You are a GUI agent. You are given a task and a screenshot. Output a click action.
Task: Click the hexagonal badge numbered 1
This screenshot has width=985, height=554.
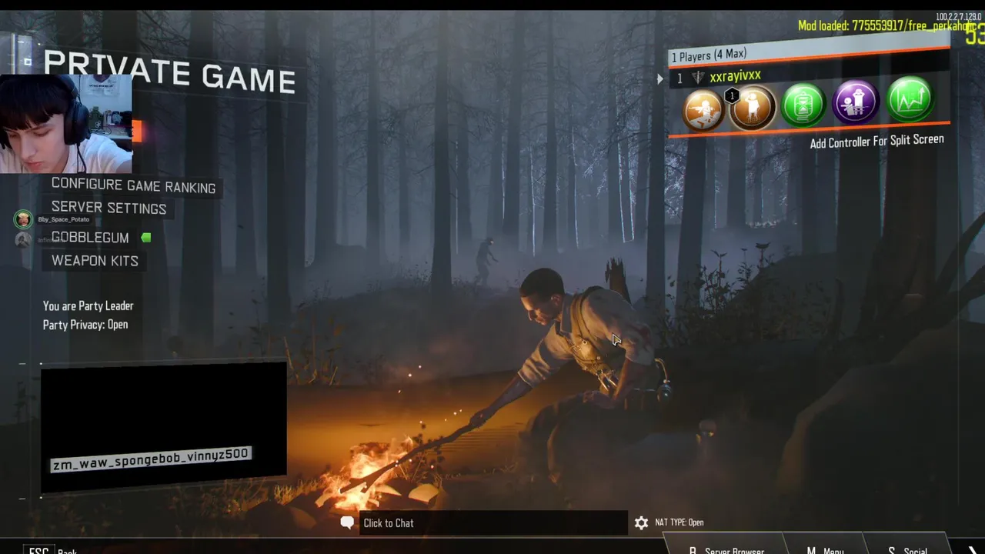click(732, 96)
